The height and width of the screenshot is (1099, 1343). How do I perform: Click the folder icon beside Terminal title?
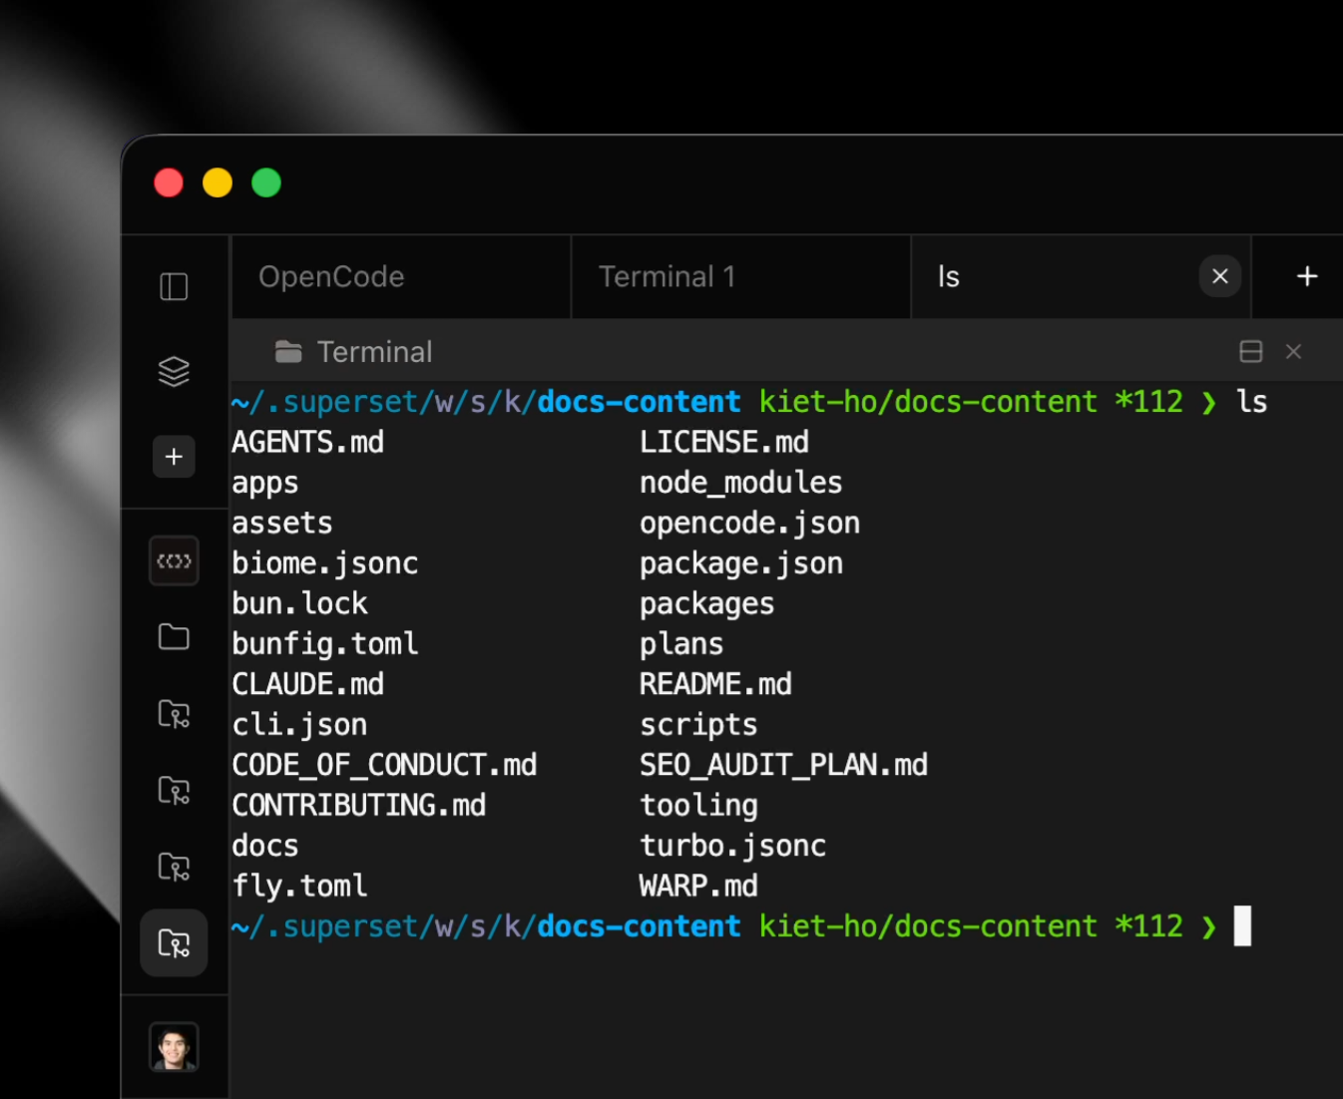pyautogui.click(x=288, y=352)
